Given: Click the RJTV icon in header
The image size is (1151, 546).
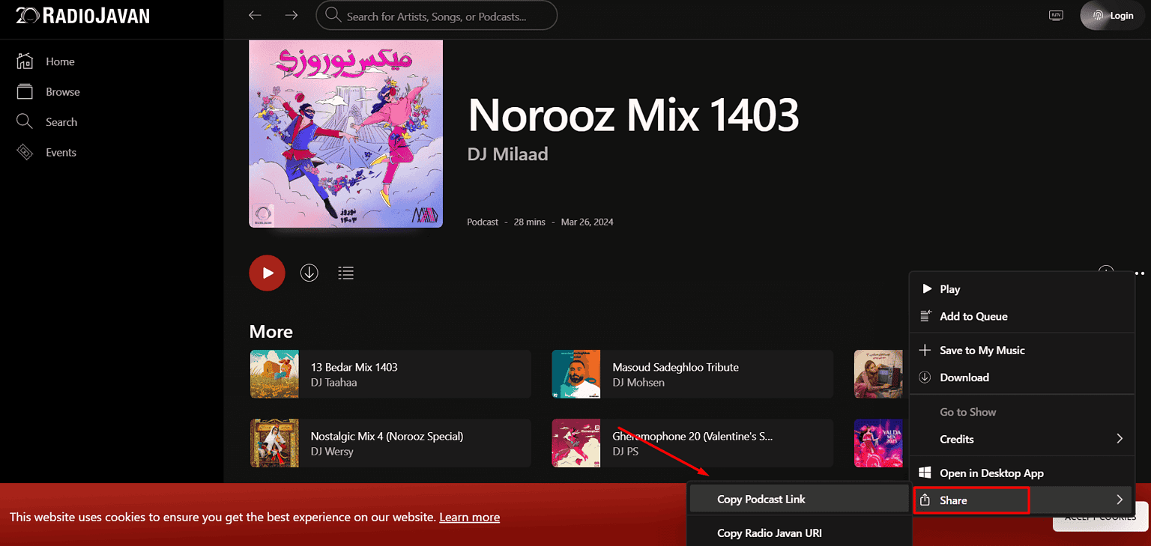Looking at the screenshot, I should (x=1056, y=16).
